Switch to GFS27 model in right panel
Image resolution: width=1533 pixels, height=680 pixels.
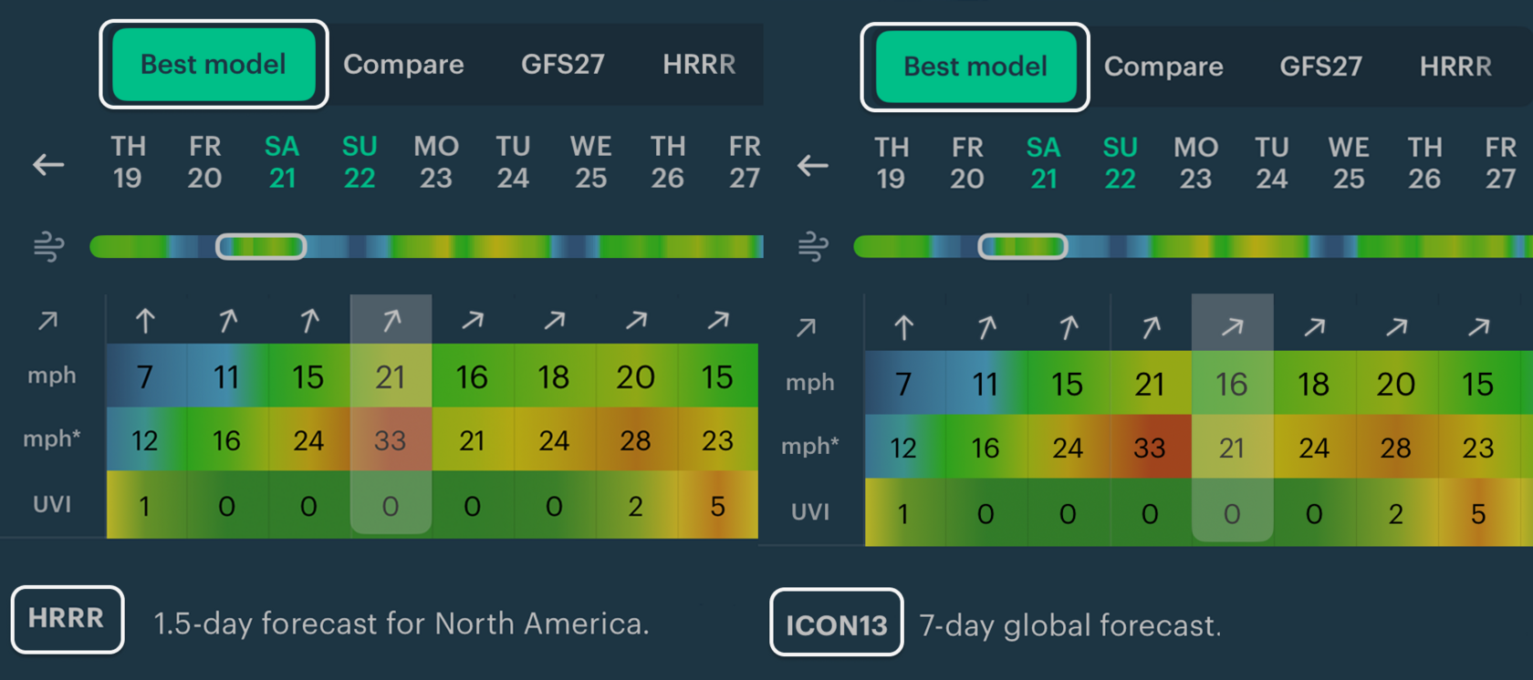[1320, 67]
